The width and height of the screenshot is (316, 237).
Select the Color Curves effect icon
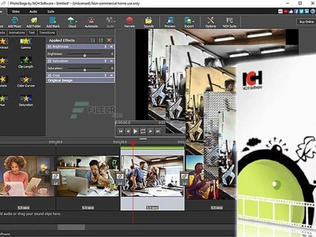coord(26,82)
